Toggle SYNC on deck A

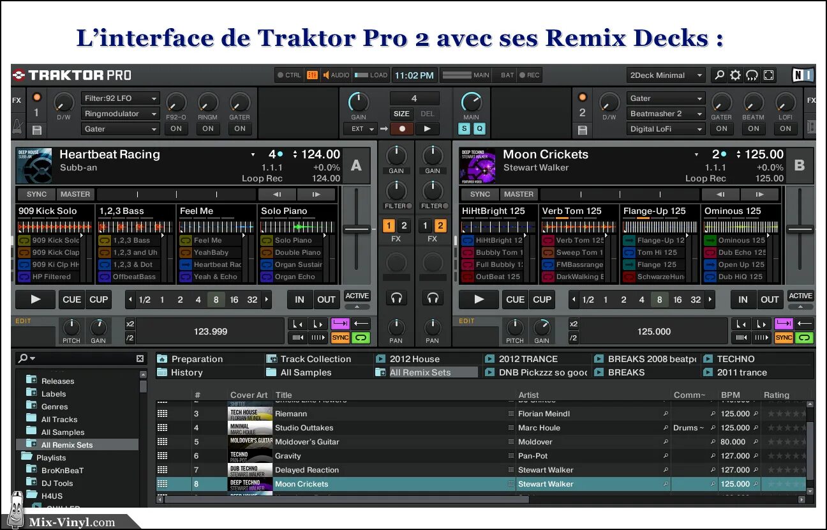[37, 194]
